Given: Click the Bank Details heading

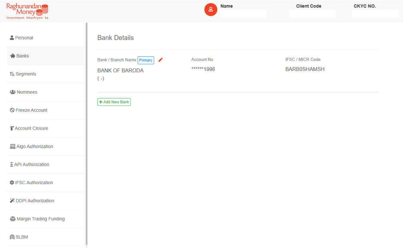Looking at the screenshot, I should (116, 38).
